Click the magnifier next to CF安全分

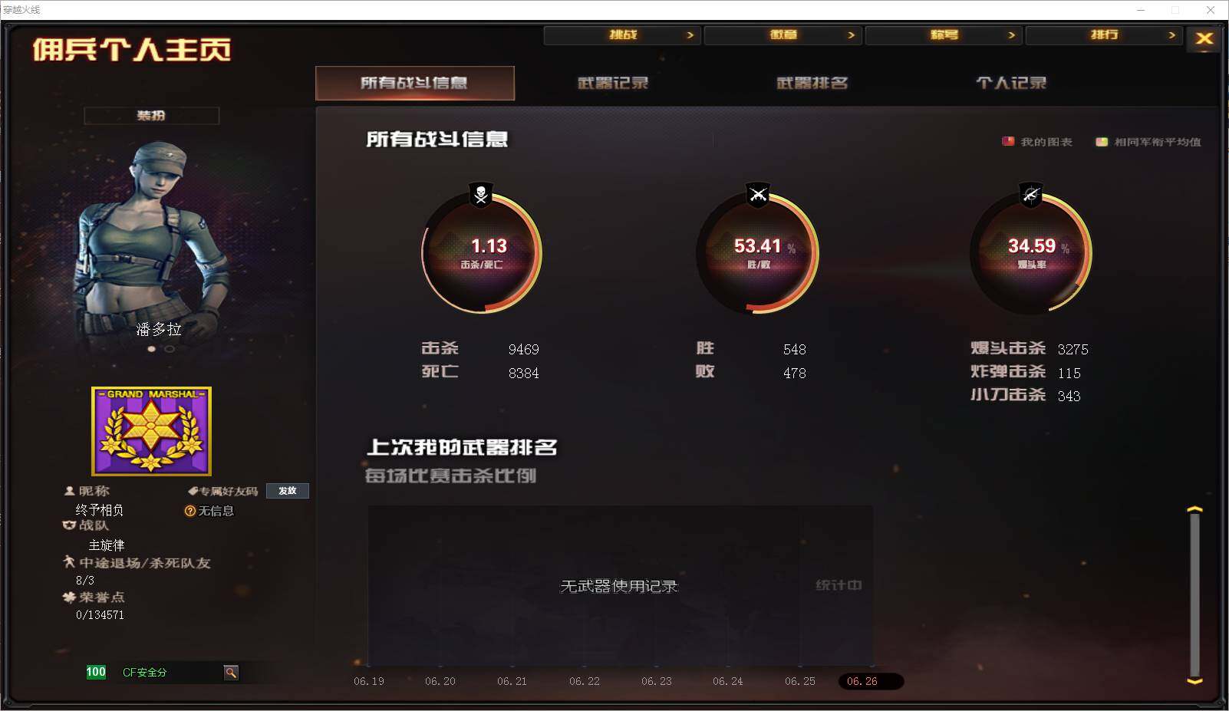231,673
